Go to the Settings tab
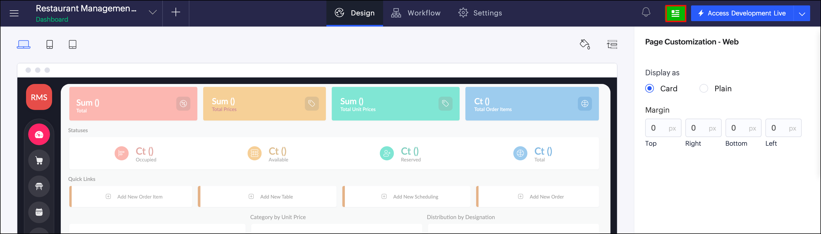 tap(480, 13)
